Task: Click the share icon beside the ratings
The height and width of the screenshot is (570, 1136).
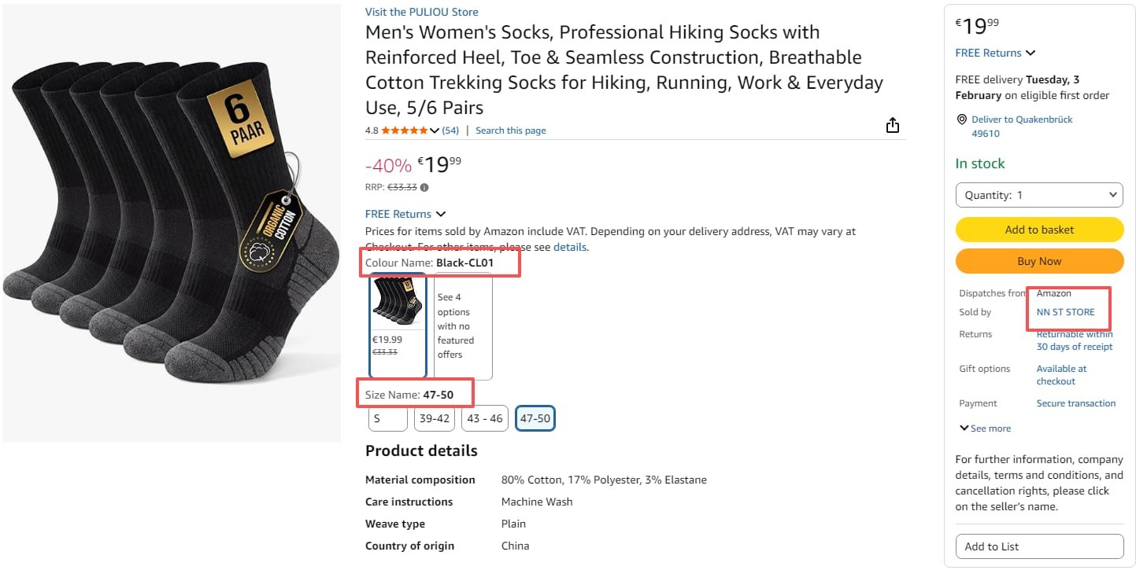Action: click(892, 126)
